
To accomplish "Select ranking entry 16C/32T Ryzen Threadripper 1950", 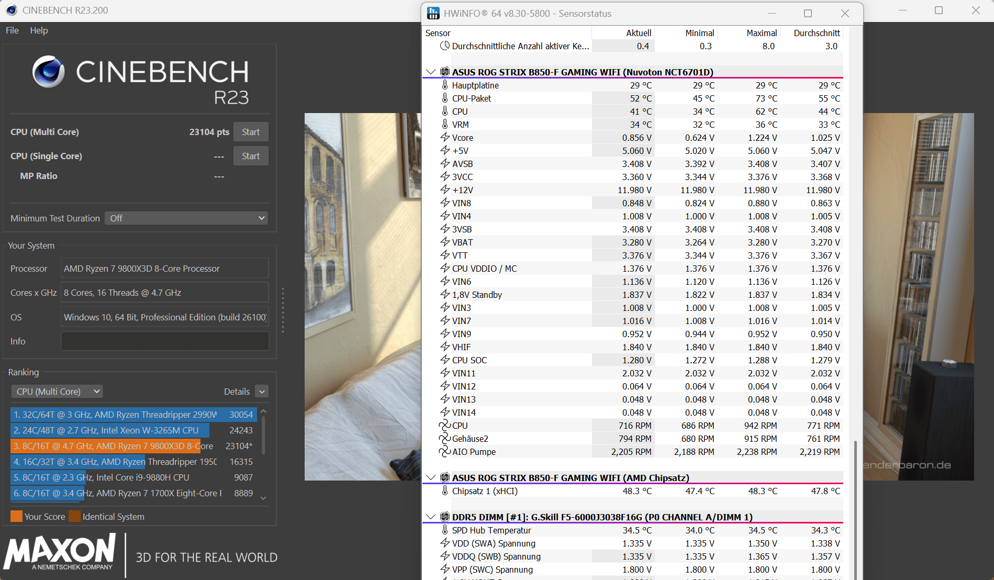I will coord(133,462).
